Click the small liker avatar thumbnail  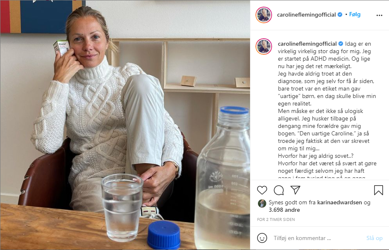[262, 203]
